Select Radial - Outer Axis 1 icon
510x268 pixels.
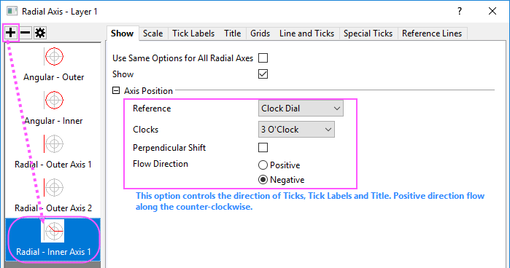[x=54, y=143]
